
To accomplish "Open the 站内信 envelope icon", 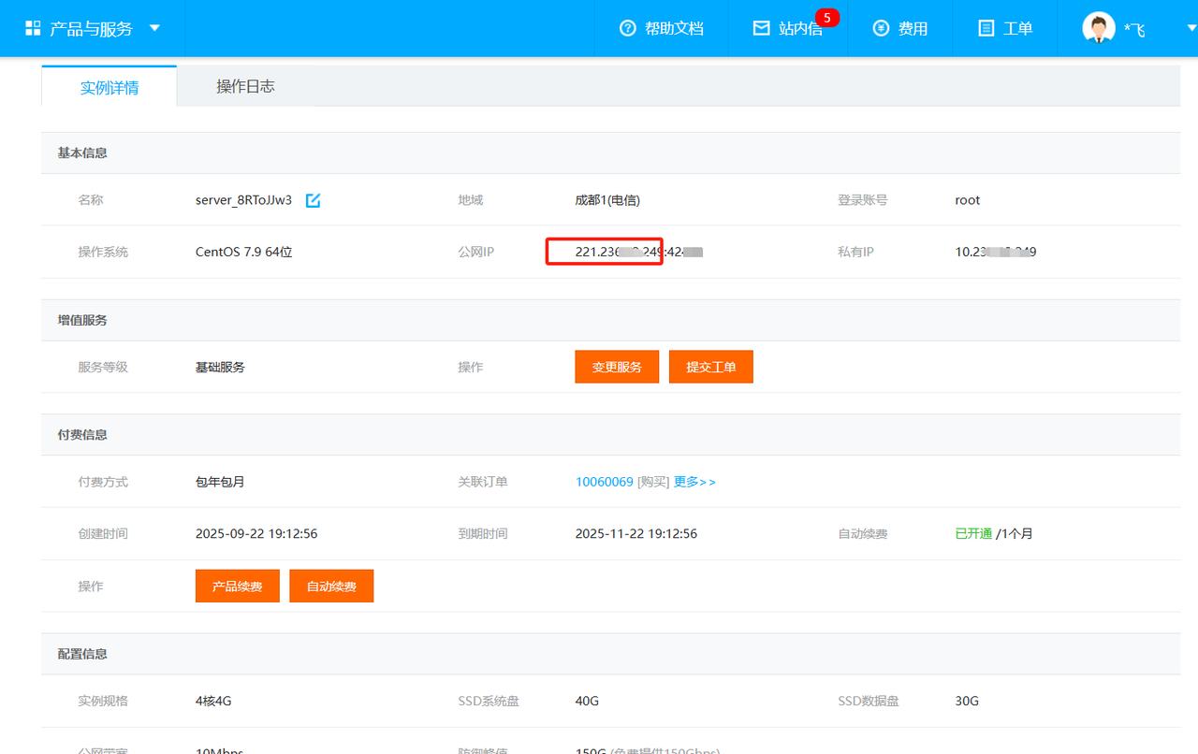I will tap(762, 28).
